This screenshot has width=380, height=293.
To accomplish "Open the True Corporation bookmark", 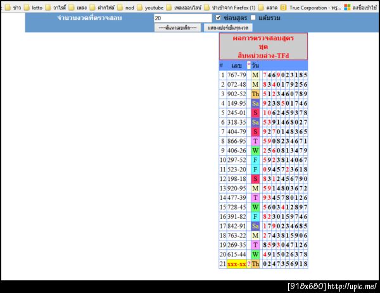I will click(x=311, y=8).
